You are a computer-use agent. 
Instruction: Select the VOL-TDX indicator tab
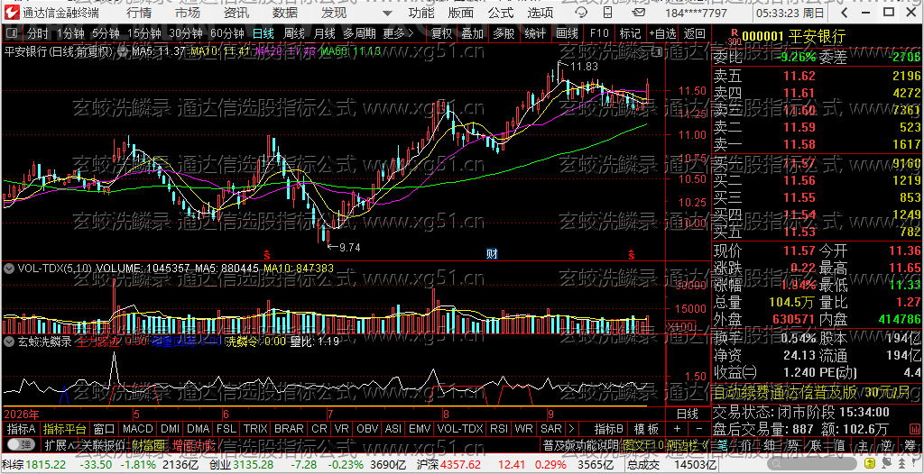459,429
